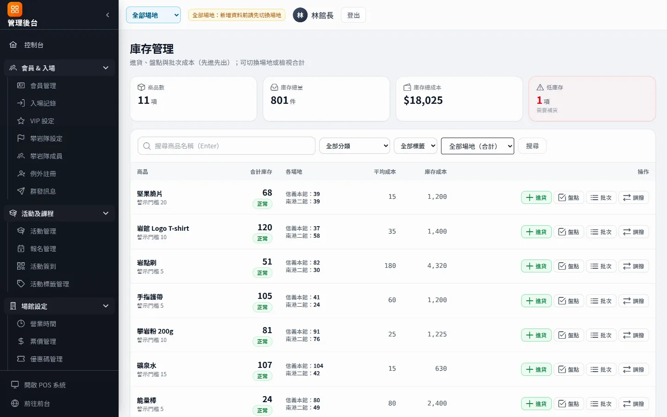The height and width of the screenshot is (417, 667).
Task: Collapse the sidebar with the left chevron
Action: coord(107,15)
